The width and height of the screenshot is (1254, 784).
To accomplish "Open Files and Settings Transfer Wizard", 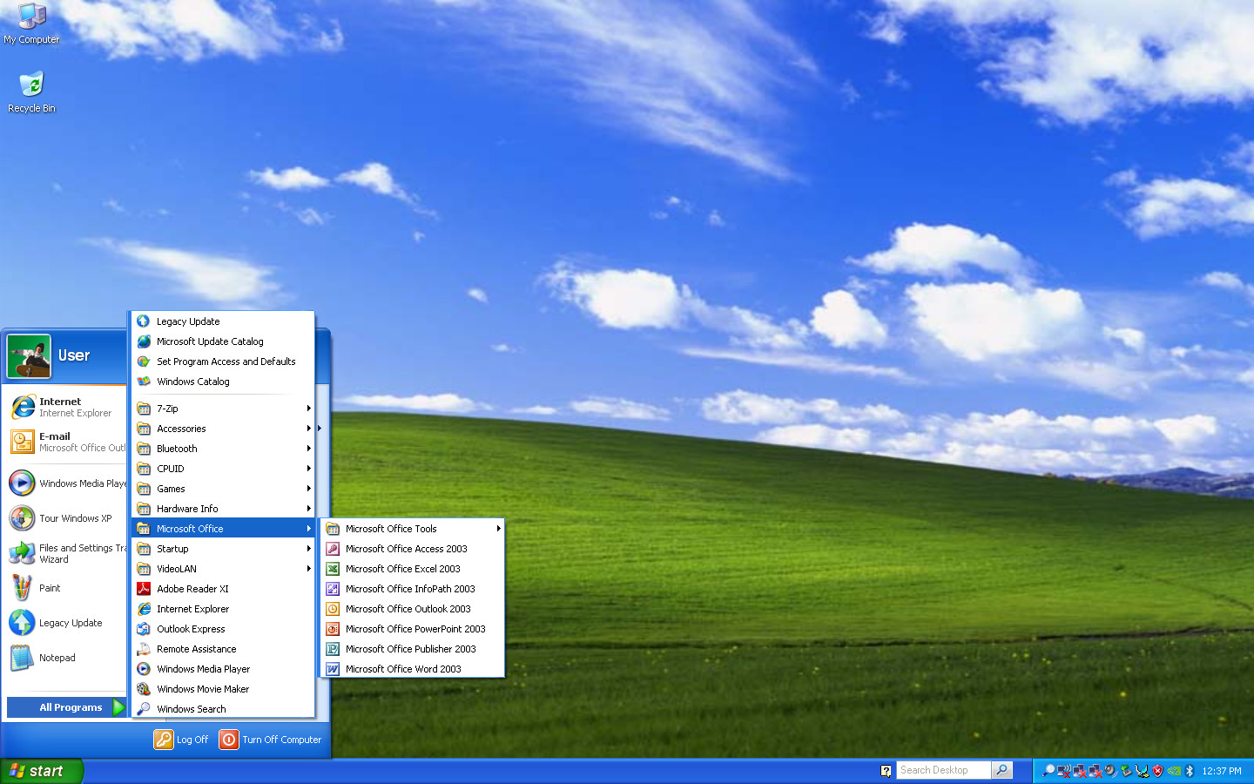I will pyautogui.click(x=66, y=553).
